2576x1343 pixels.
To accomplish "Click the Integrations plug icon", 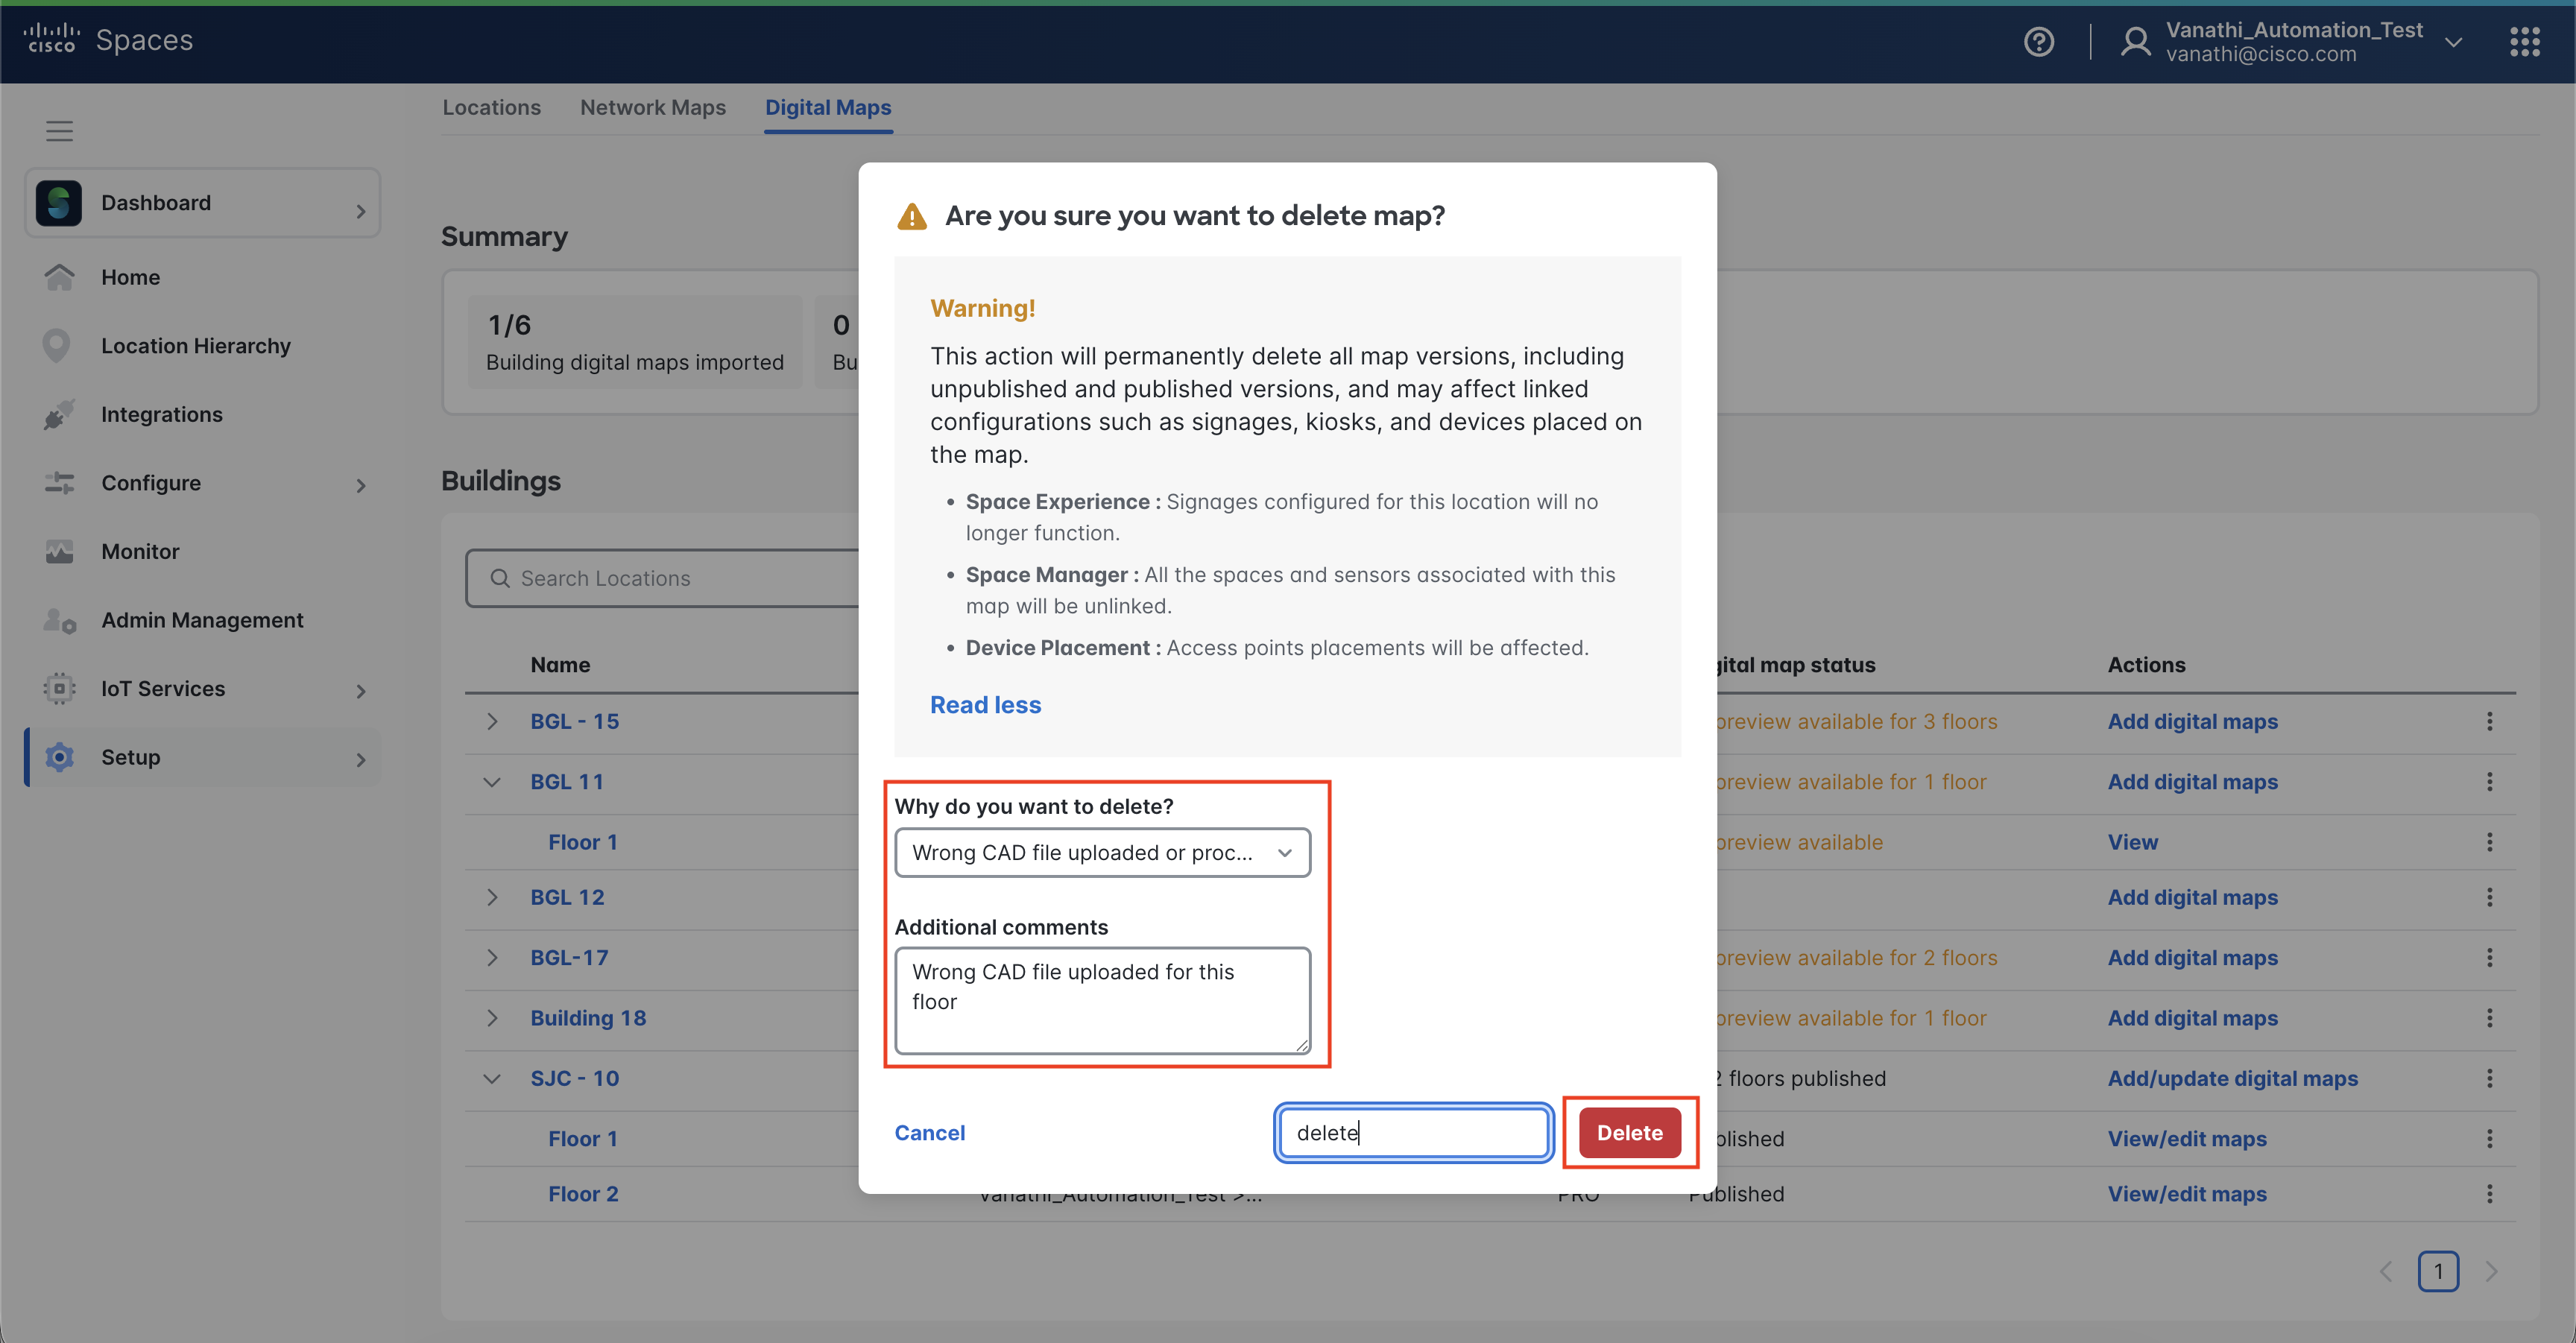I will click(59, 414).
